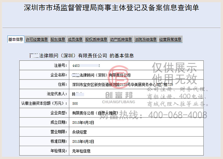Screen dimensions: 223x159
Task: Open the 许可经营信息 tab
Action: [x=37, y=39]
